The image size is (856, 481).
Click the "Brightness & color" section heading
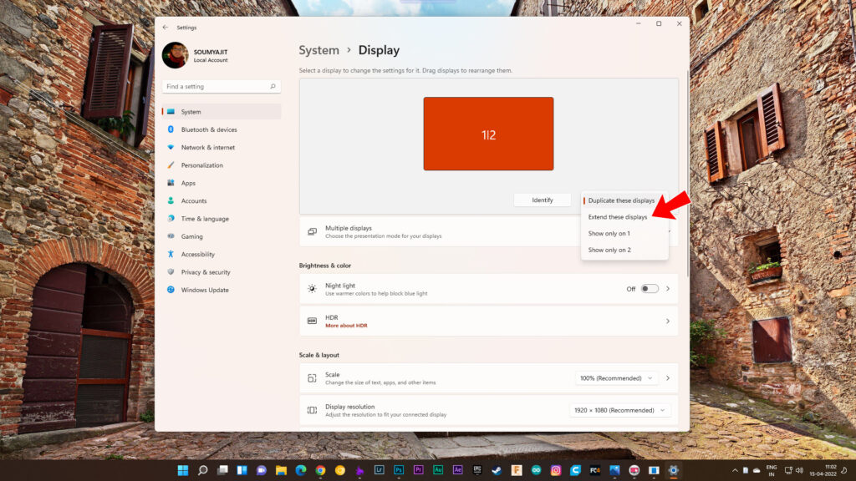point(325,266)
